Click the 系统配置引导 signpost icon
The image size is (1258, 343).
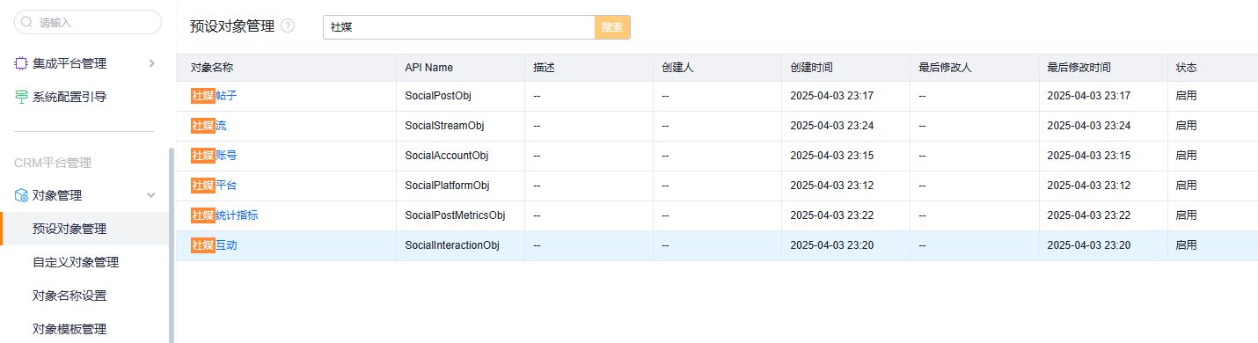point(21,97)
